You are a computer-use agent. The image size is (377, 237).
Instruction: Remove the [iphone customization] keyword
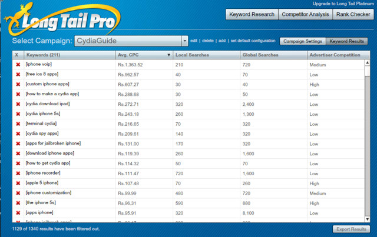coord(18,193)
